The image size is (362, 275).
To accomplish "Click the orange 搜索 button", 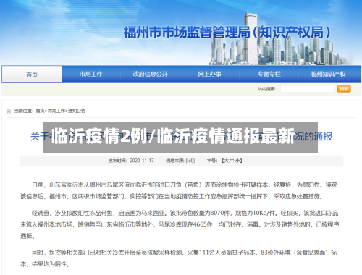I will [x=344, y=89].
